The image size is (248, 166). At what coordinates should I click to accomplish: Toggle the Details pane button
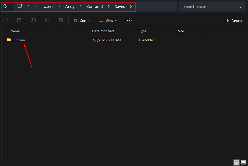233,21
